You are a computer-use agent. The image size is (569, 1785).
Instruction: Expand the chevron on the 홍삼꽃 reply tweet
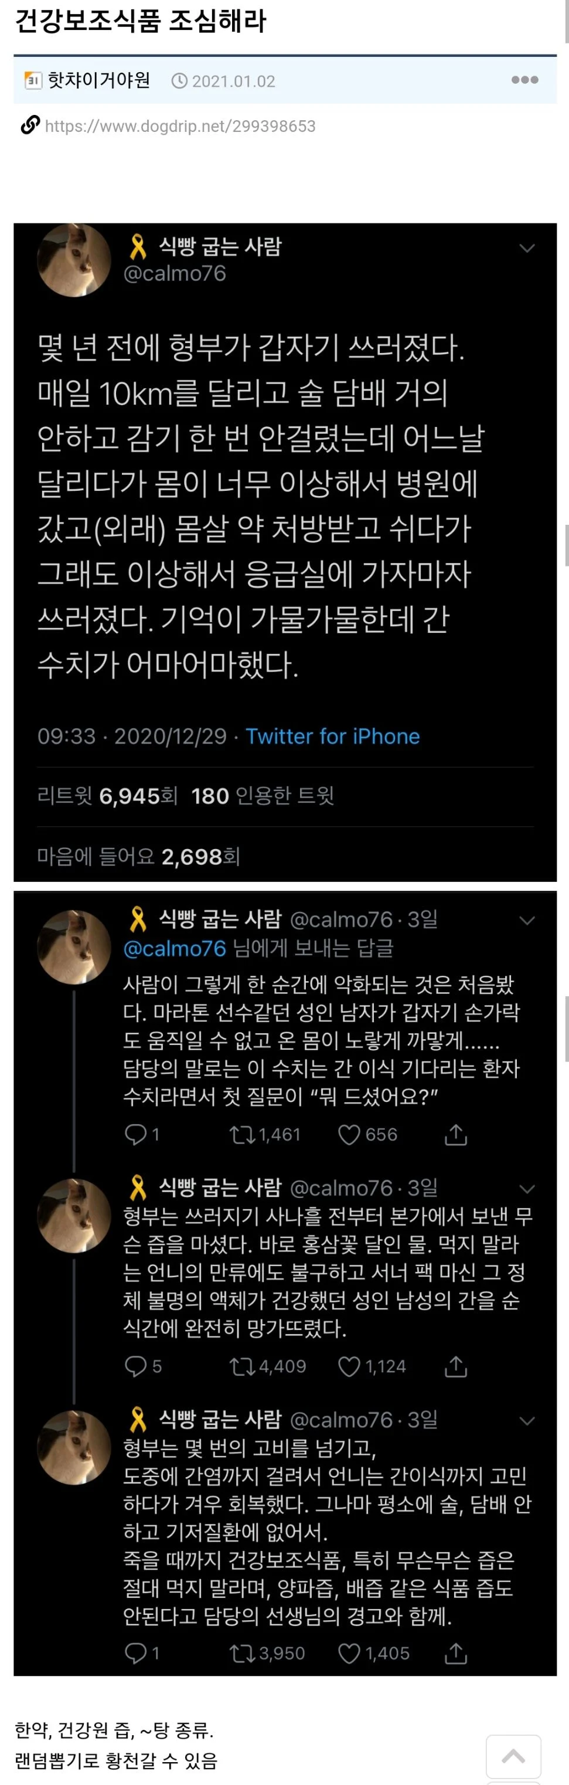coord(527,1189)
